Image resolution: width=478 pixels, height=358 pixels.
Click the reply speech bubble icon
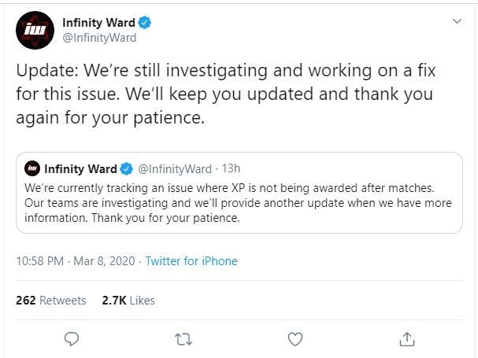(72, 339)
